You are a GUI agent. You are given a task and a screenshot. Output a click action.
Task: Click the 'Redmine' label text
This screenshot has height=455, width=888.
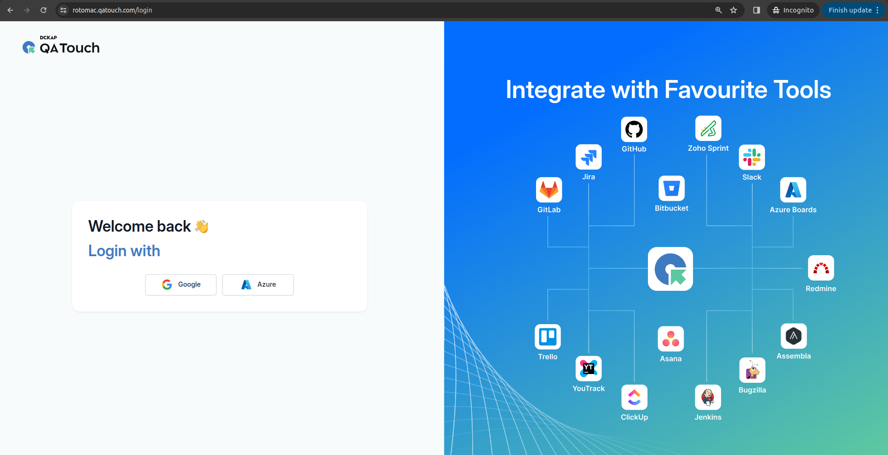click(821, 289)
